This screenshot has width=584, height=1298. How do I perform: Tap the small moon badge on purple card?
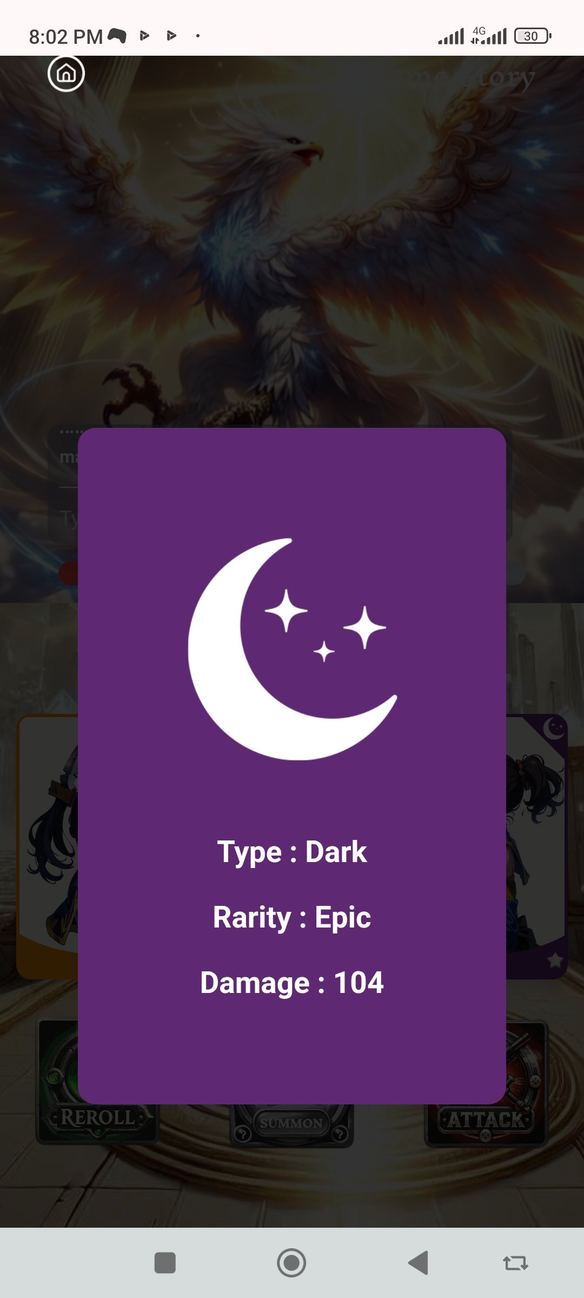553,729
